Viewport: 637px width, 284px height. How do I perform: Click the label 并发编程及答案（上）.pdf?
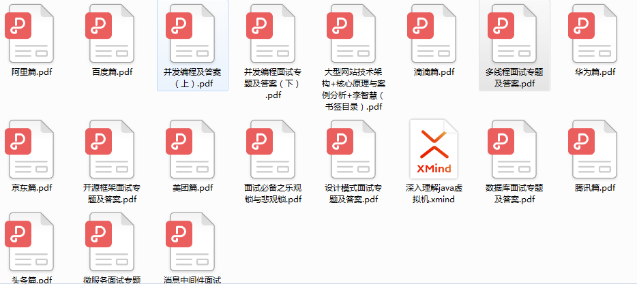click(192, 78)
